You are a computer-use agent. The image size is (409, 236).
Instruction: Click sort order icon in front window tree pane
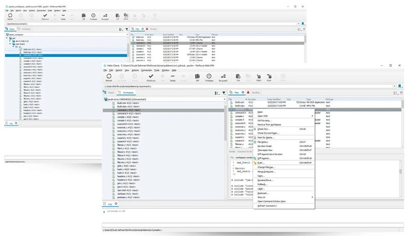pyautogui.click(x=216, y=93)
